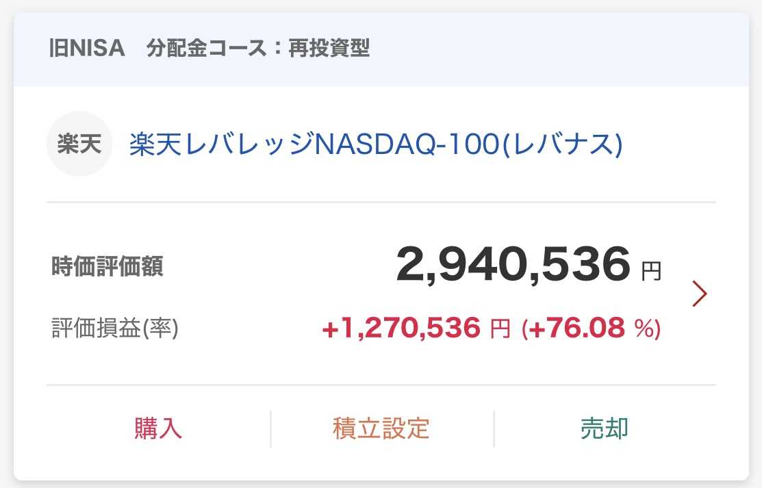Click the +1,270,536 gain value
Screen dimensions: 762x488
pos(401,329)
